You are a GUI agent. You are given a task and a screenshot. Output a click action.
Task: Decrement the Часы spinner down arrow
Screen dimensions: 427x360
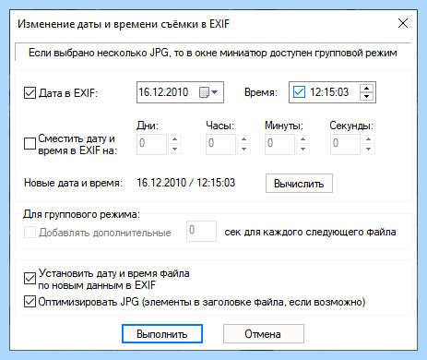pos(243,150)
